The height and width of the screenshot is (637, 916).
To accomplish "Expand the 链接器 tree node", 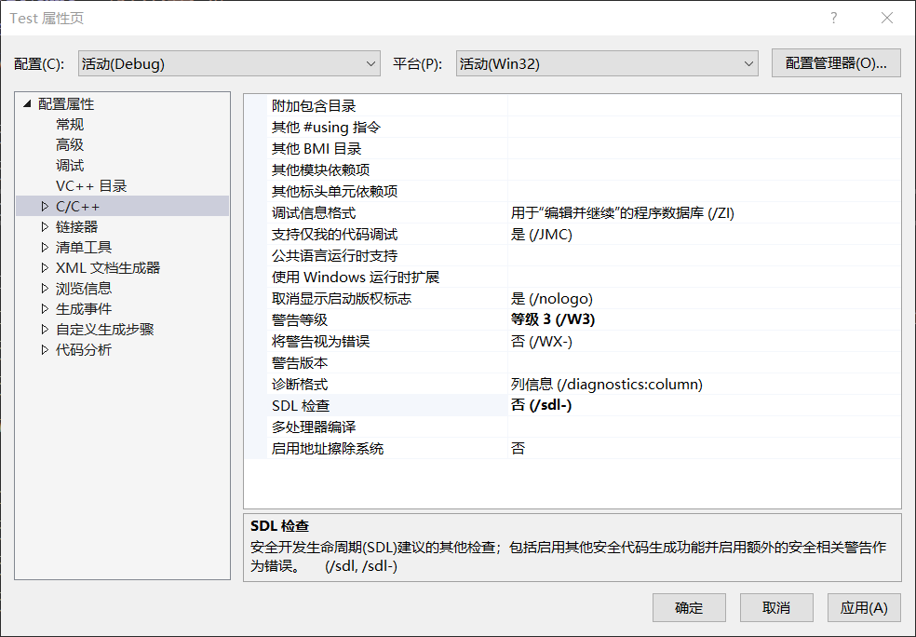I will pos(44,226).
